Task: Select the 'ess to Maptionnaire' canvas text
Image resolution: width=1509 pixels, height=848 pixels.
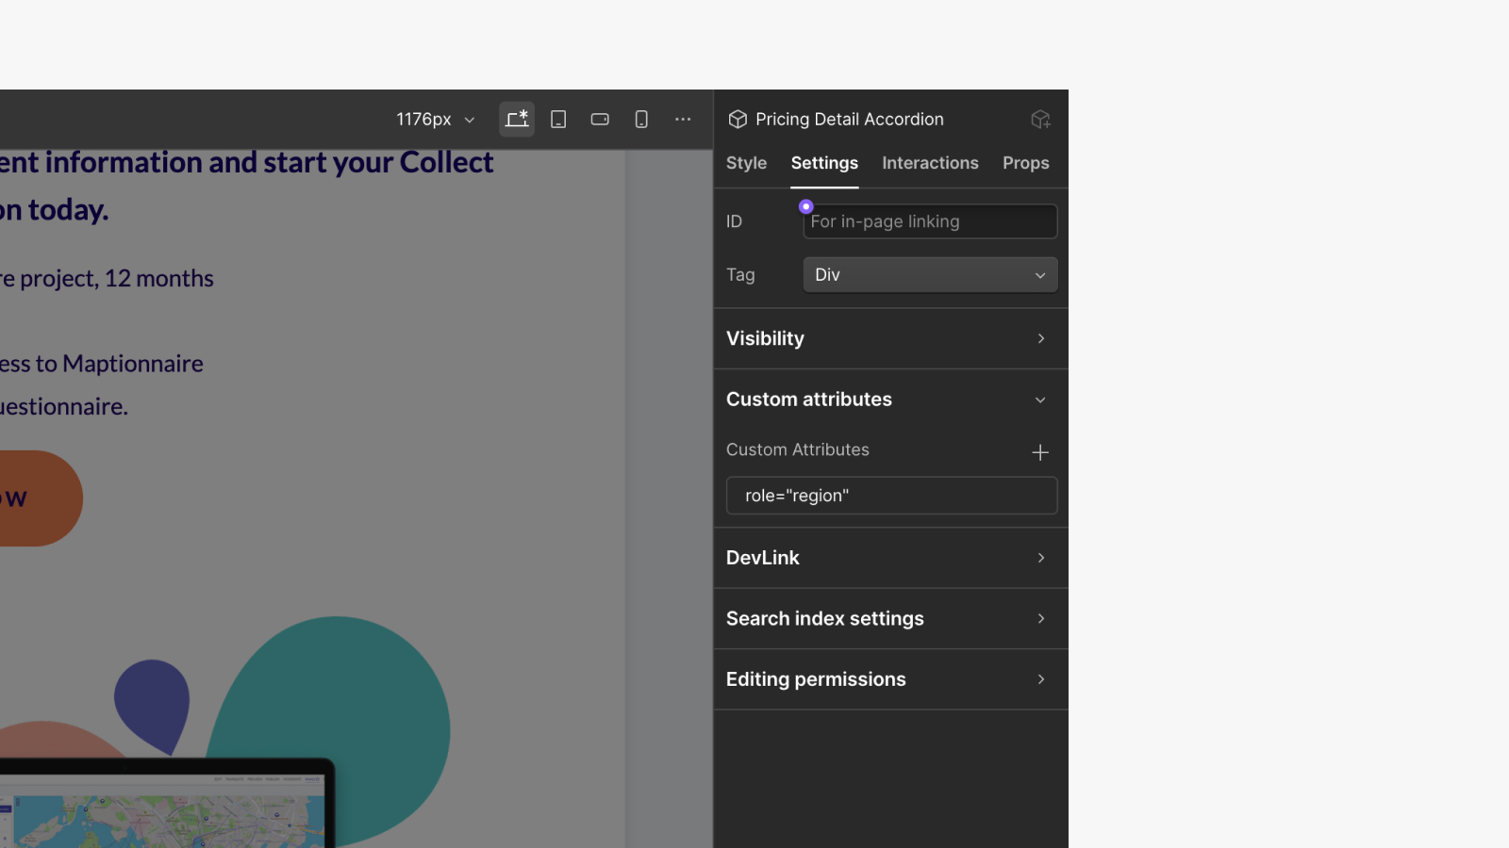Action: pos(101,364)
